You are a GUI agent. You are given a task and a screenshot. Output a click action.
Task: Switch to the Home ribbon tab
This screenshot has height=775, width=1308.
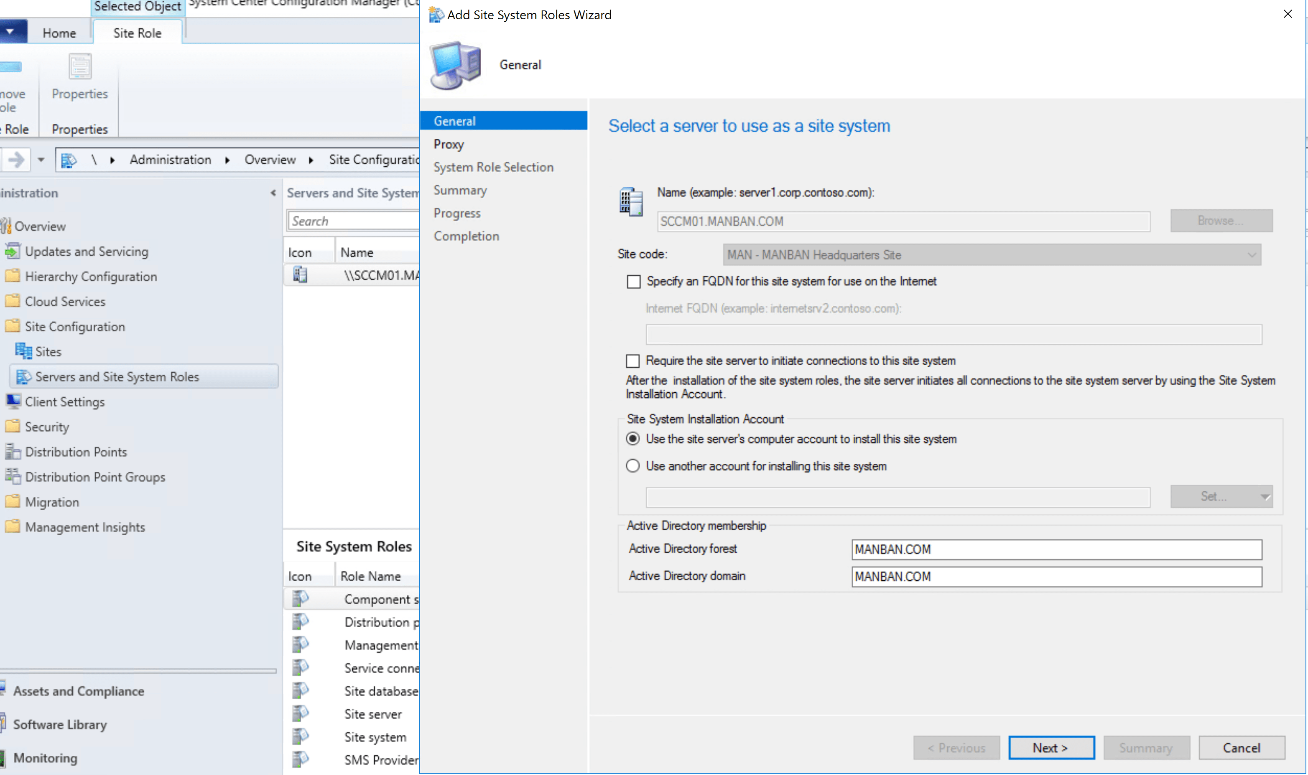tap(59, 33)
